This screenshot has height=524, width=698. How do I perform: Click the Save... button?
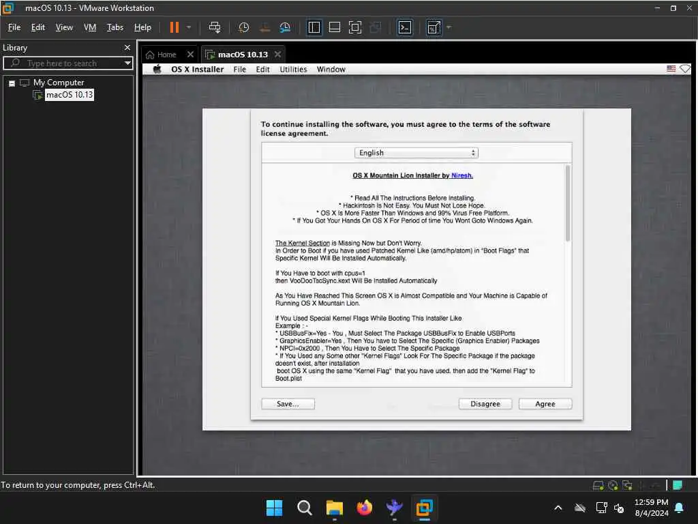point(288,404)
